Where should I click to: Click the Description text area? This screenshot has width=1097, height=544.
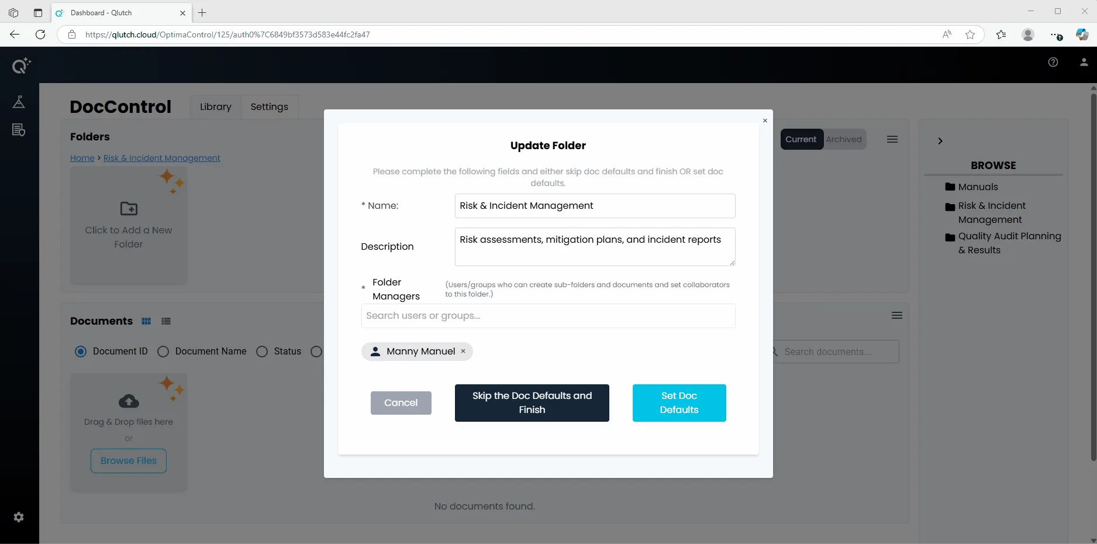(x=595, y=247)
